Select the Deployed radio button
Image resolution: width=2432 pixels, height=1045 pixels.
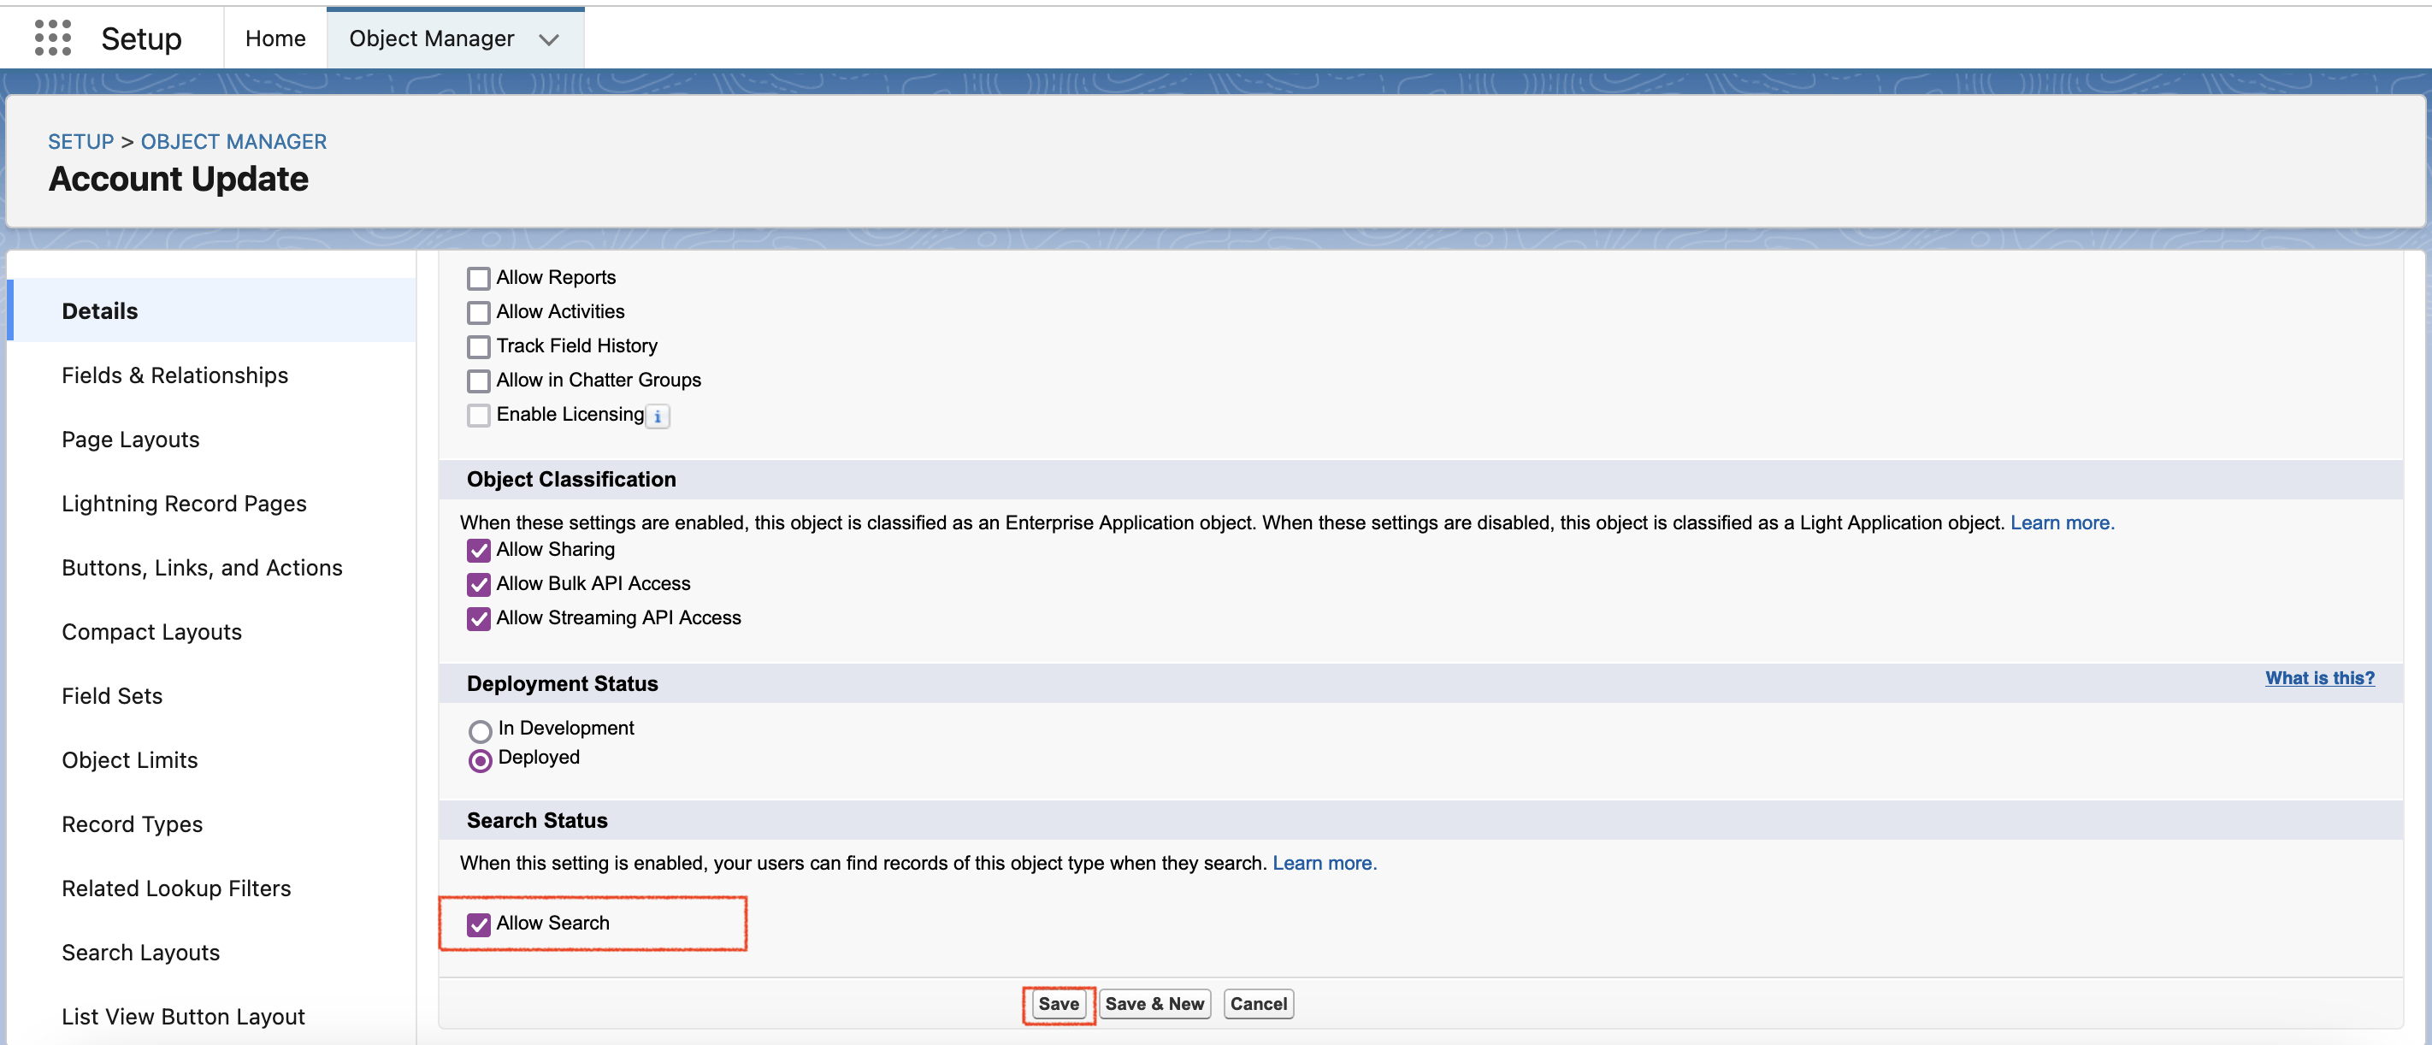(x=480, y=760)
